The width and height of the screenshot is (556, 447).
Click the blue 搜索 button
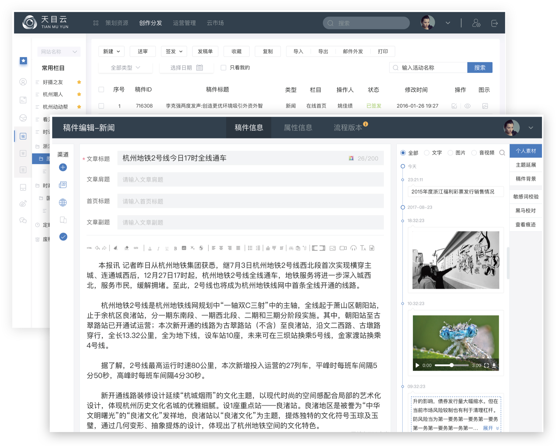pyautogui.click(x=480, y=68)
